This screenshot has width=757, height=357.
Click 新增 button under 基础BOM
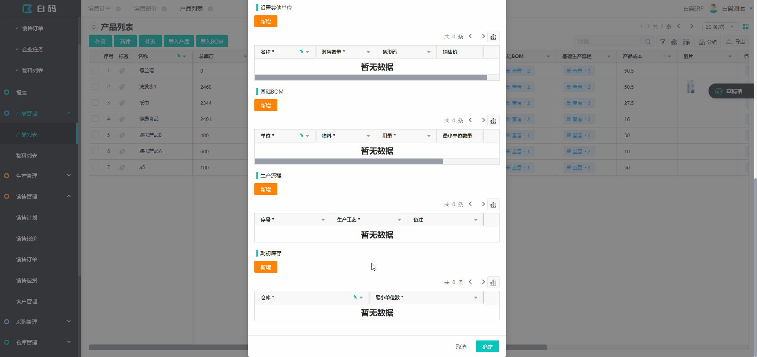click(266, 106)
